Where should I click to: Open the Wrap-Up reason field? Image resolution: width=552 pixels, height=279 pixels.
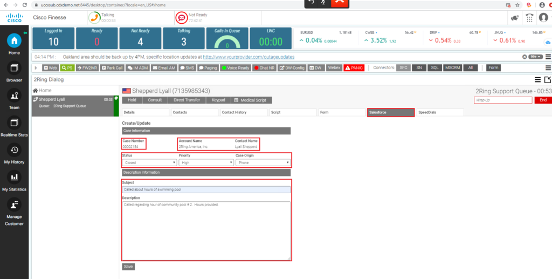pyautogui.click(x=503, y=100)
